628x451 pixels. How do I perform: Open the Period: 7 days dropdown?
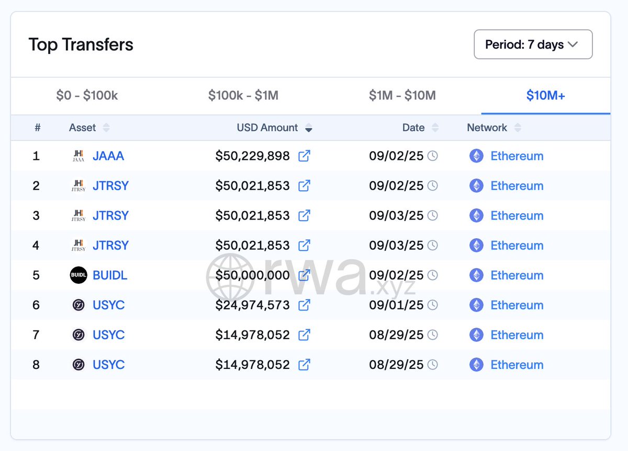tap(533, 44)
